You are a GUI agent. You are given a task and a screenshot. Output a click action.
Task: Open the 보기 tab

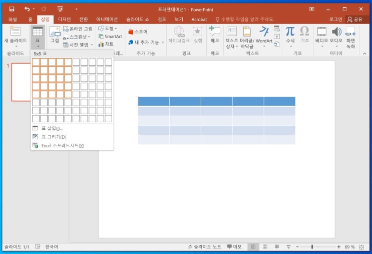tap(179, 20)
